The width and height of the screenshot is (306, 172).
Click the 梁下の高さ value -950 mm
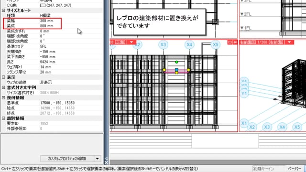point(48,56)
